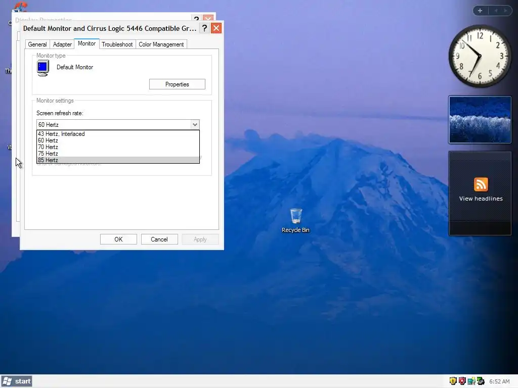
Task: Click the Cancel button
Action: click(x=159, y=239)
